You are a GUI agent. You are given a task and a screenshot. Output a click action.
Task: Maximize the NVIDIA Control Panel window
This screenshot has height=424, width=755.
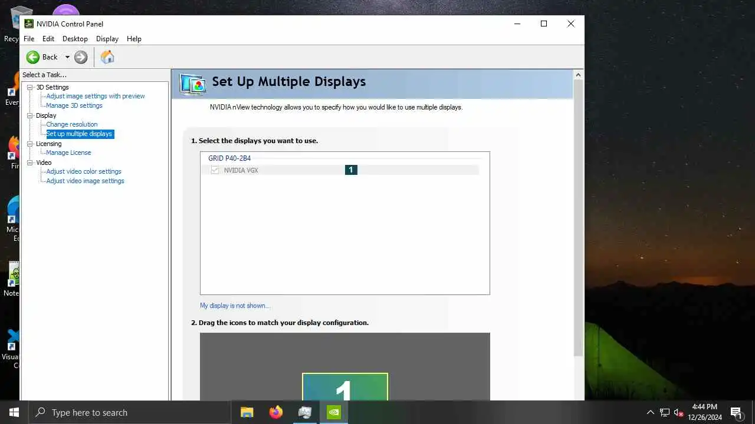click(544, 24)
